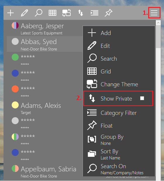Open Group By None option
The width and height of the screenshot is (164, 181).
(x=119, y=140)
